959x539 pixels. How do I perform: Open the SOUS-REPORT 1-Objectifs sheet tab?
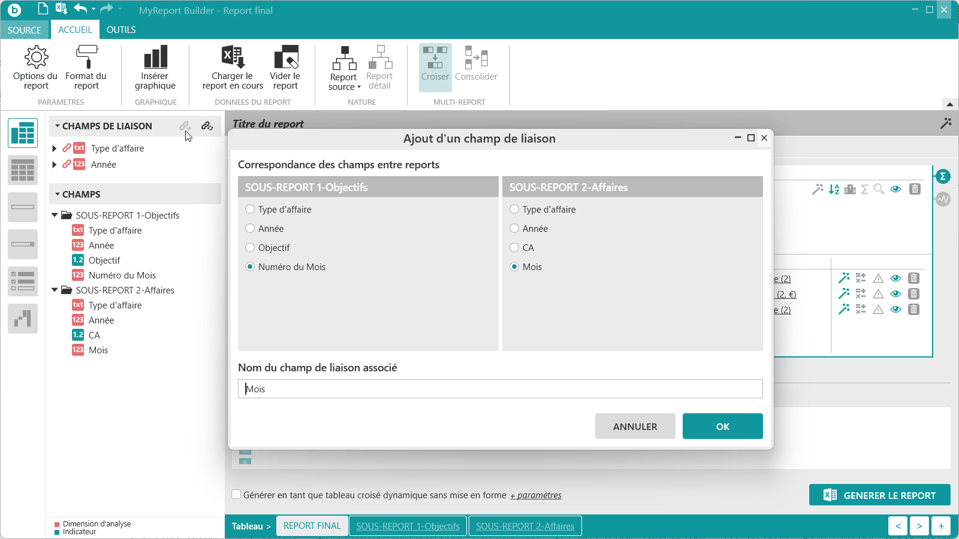click(408, 526)
